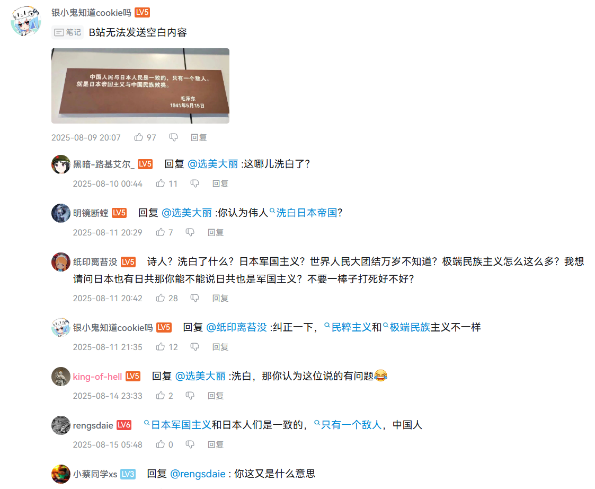595x489 pixels.
Task: Dislike king-of-hell's reply
Action: click(190, 396)
